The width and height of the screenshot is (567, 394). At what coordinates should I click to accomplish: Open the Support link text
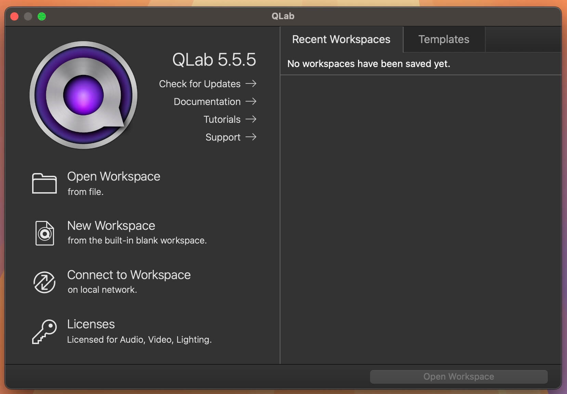point(223,137)
